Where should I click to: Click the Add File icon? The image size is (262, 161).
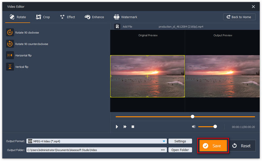117,27
